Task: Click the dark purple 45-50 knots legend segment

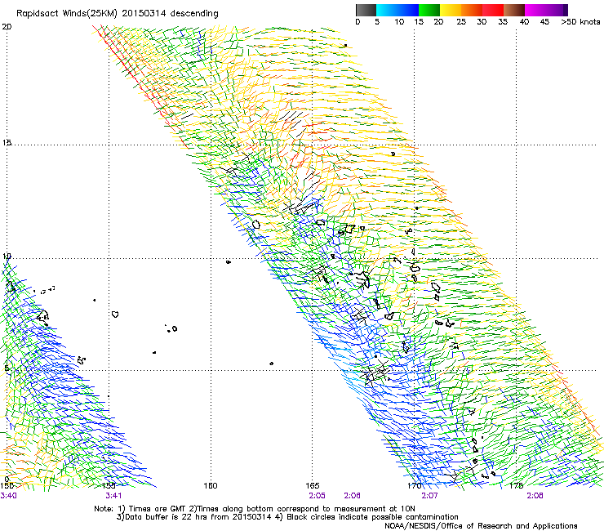Action: (557, 10)
